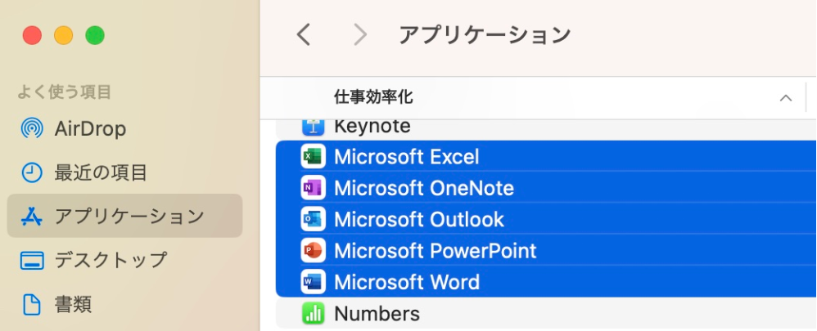The width and height of the screenshot is (817, 331).
Task: Show 最近の項目 in the sidebar
Action: 100,172
